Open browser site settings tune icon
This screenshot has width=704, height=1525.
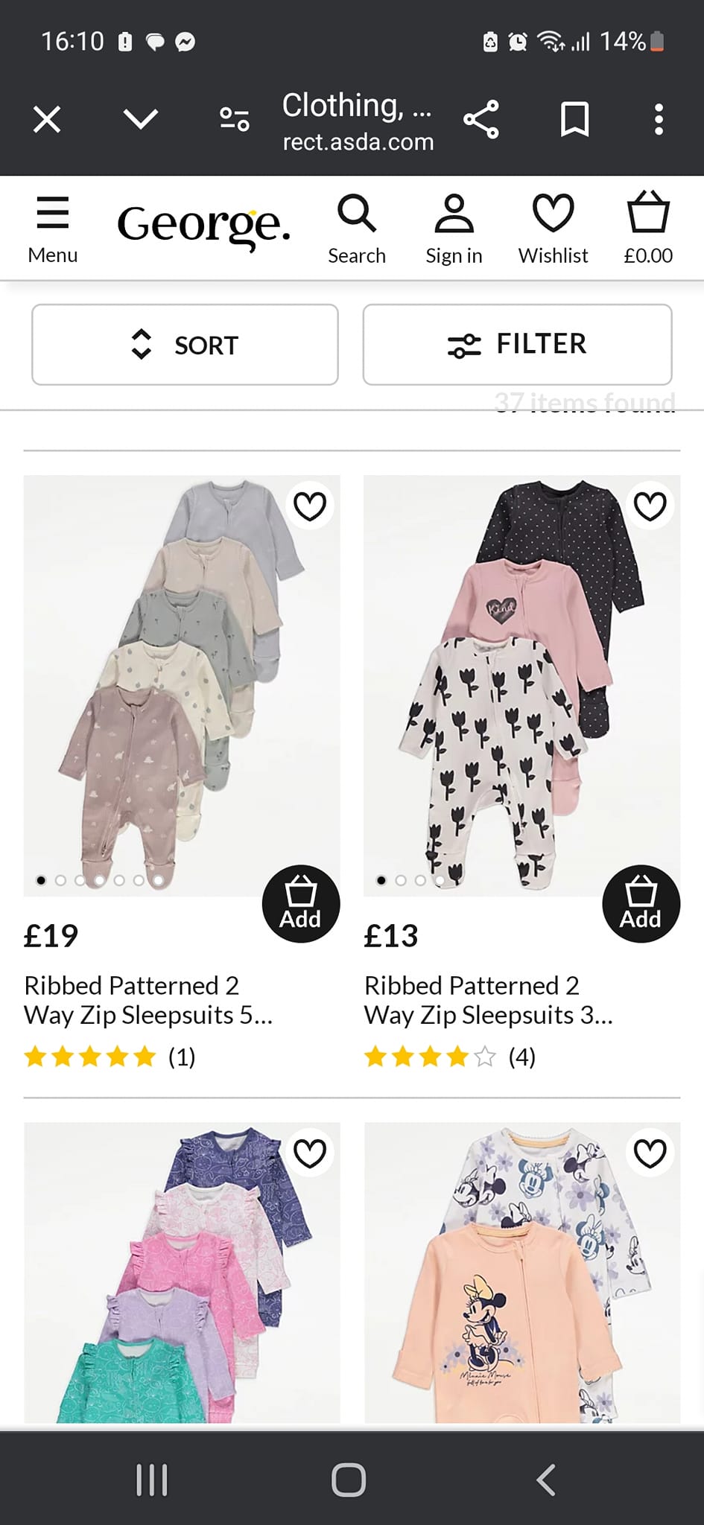[234, 119]
